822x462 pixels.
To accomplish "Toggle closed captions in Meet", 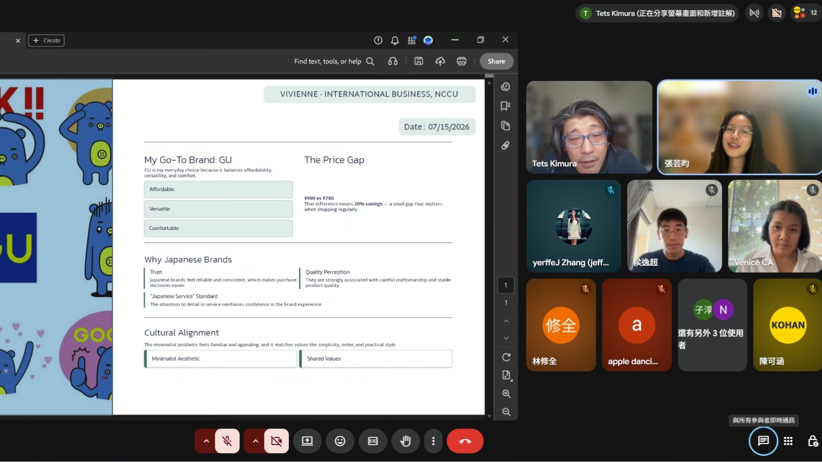I will click(373, 441).
